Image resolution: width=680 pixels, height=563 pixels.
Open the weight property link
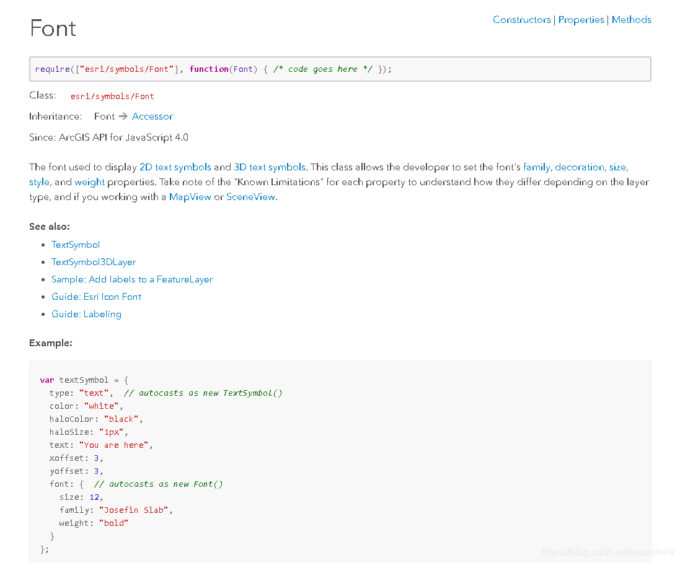[x=89, y=182]
